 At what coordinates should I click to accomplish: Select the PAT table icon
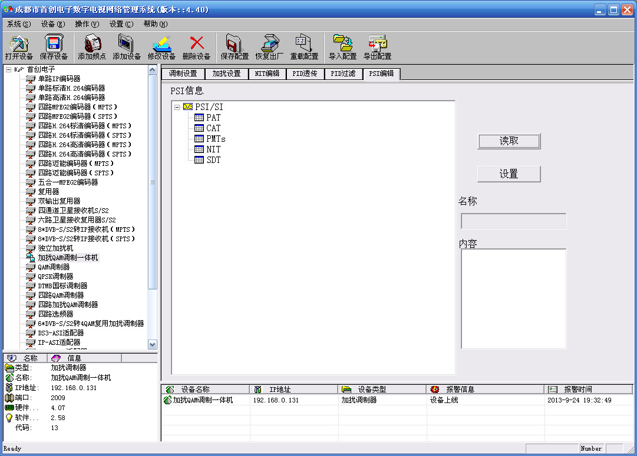(x=199, y=118)
